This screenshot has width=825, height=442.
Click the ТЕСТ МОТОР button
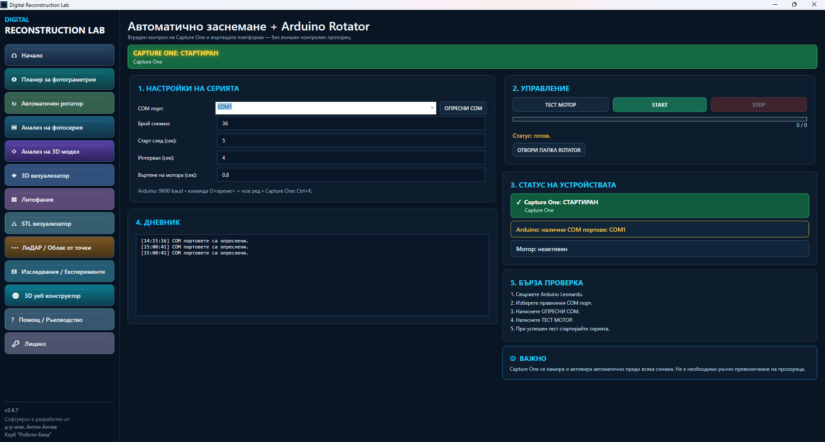[x=560, y=105]
